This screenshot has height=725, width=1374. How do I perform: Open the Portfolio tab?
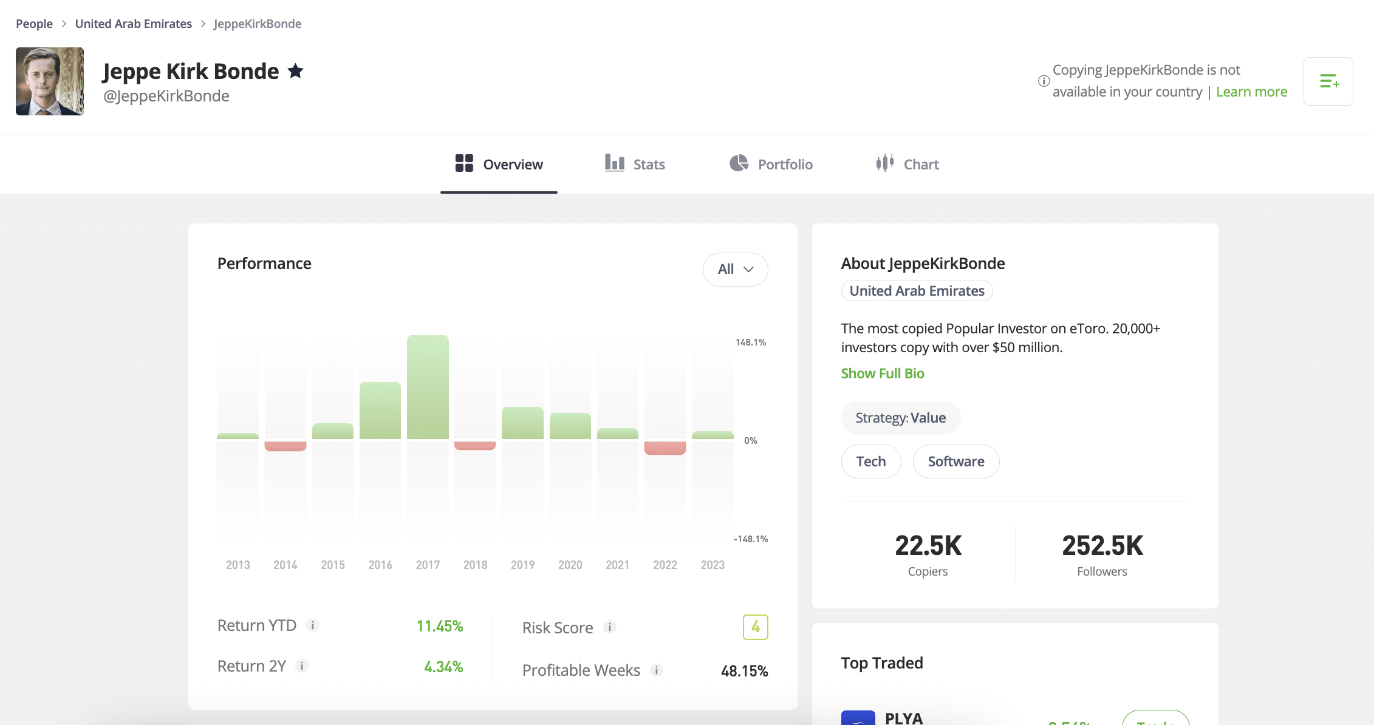coord(771,164)
